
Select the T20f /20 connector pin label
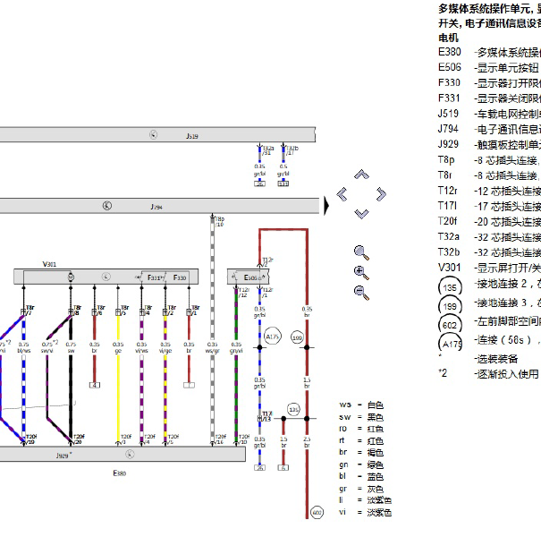pos(79,439)
